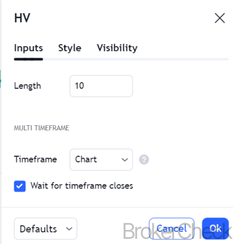Click the help question mark icon
Screen dimensions: 233x244
(144, 160)
